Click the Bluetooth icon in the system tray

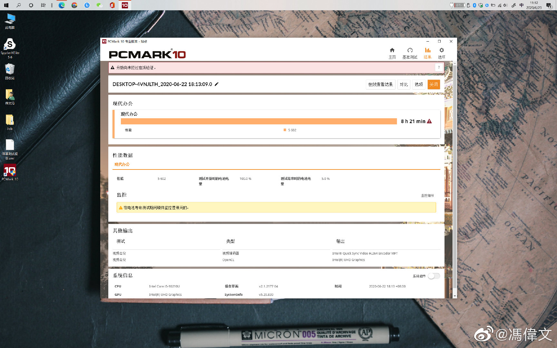coord(474,5)
